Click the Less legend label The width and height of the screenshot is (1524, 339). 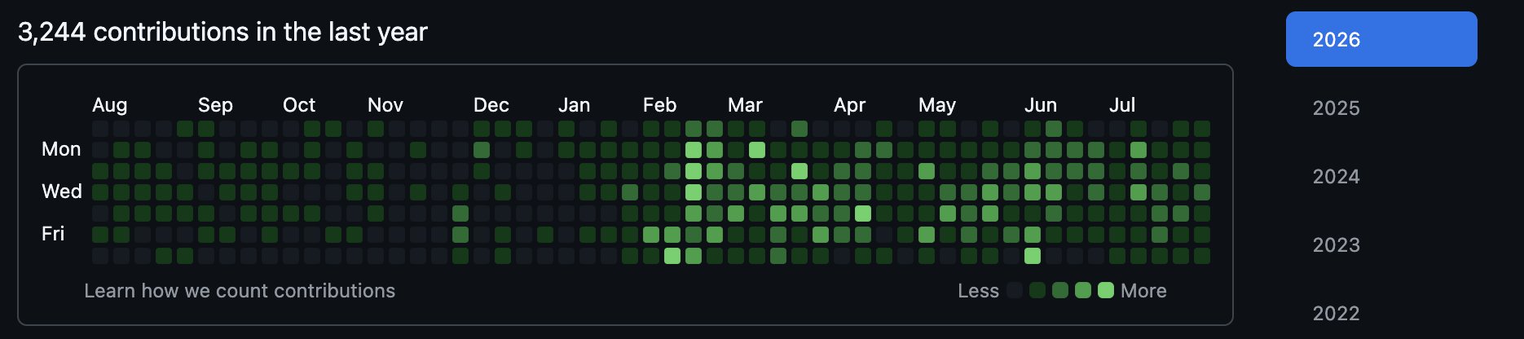point(979,291)
